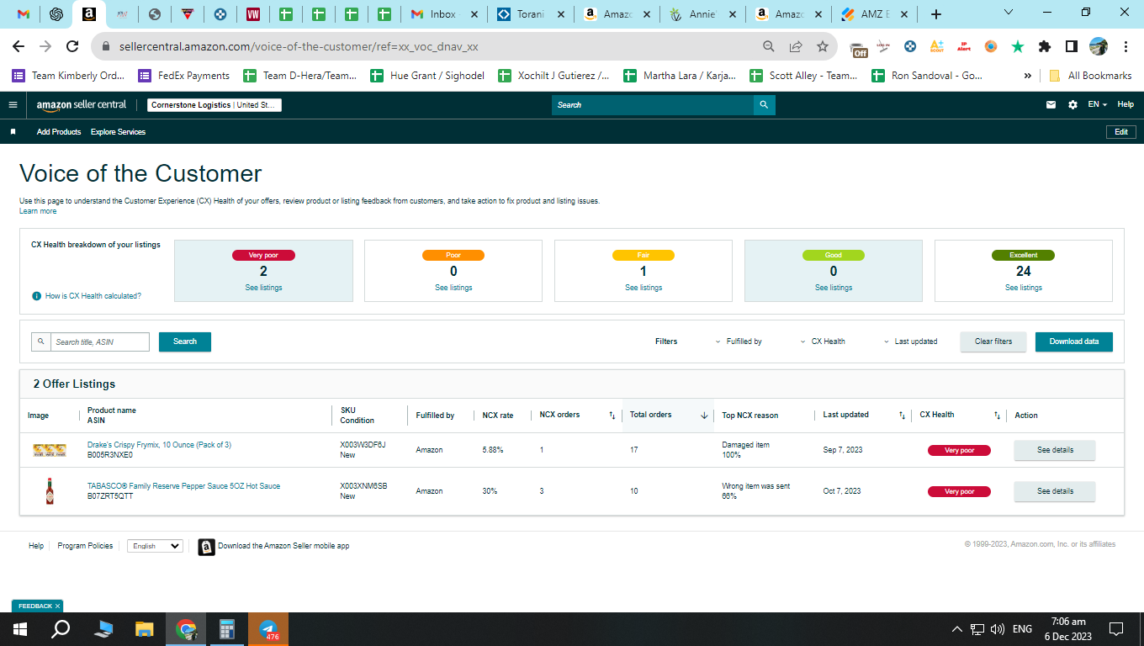
Task: Open the Learn more link
Action: [38, 211]
